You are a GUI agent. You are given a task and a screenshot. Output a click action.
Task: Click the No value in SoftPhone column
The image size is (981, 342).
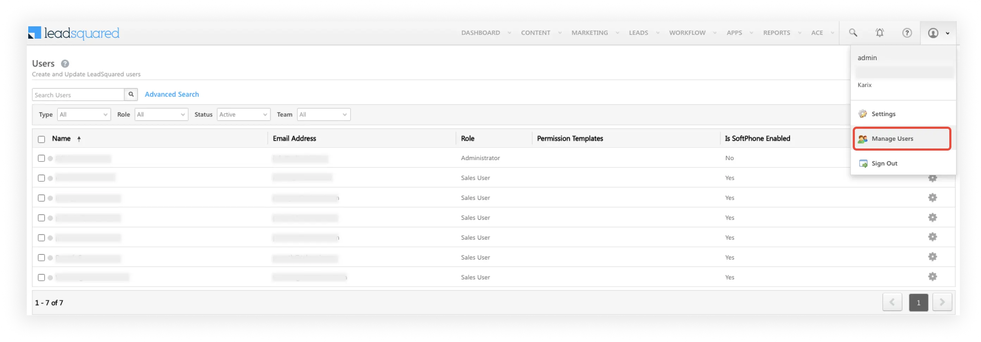click(x=729, y=158)
